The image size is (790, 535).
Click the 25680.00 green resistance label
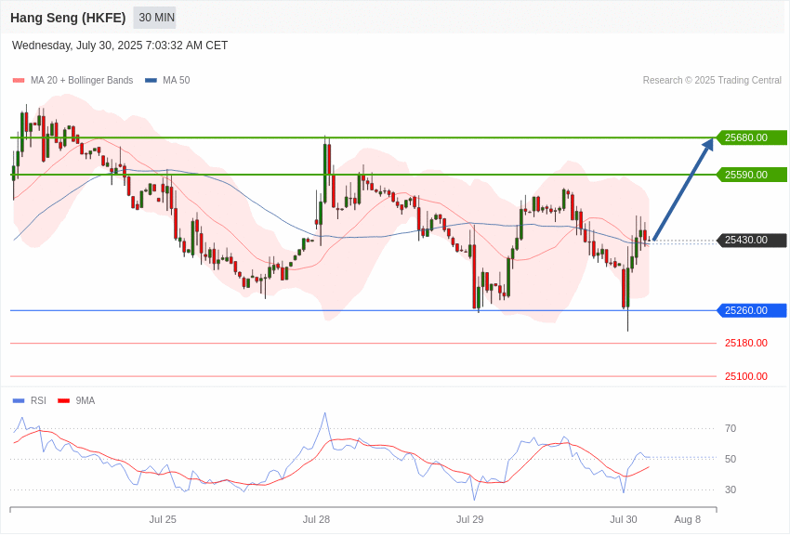pyautogui.click(x=751, y=137)
